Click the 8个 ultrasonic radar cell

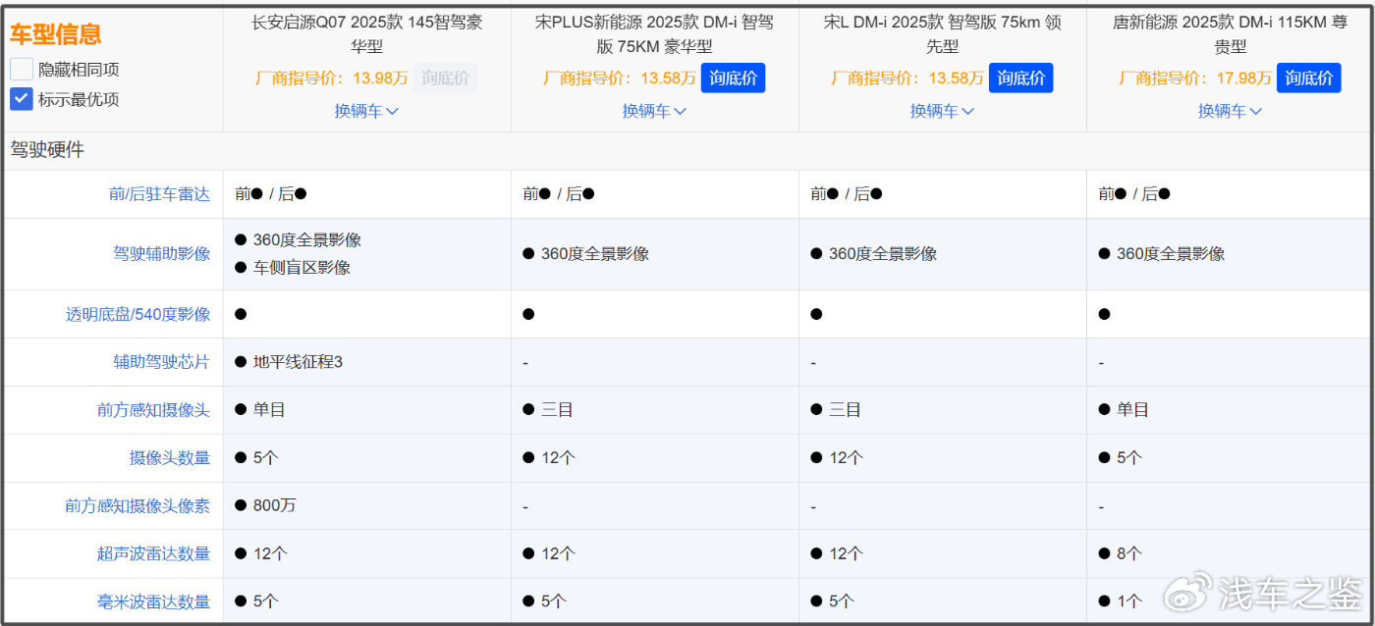click(1129, 554)
